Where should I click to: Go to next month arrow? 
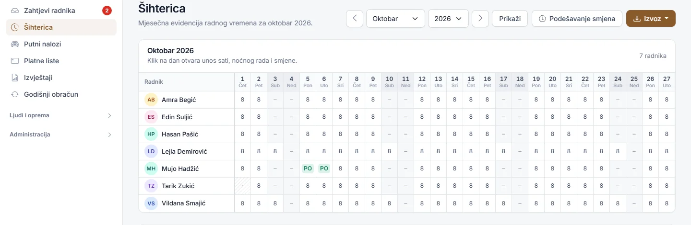480,19
